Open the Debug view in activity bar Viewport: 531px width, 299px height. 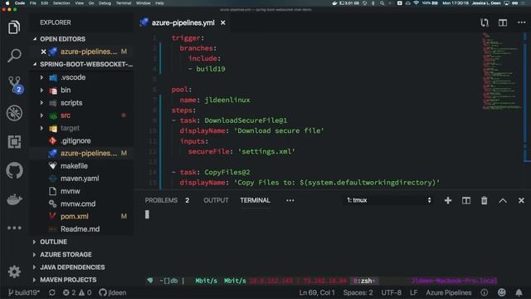click(14, 113)
